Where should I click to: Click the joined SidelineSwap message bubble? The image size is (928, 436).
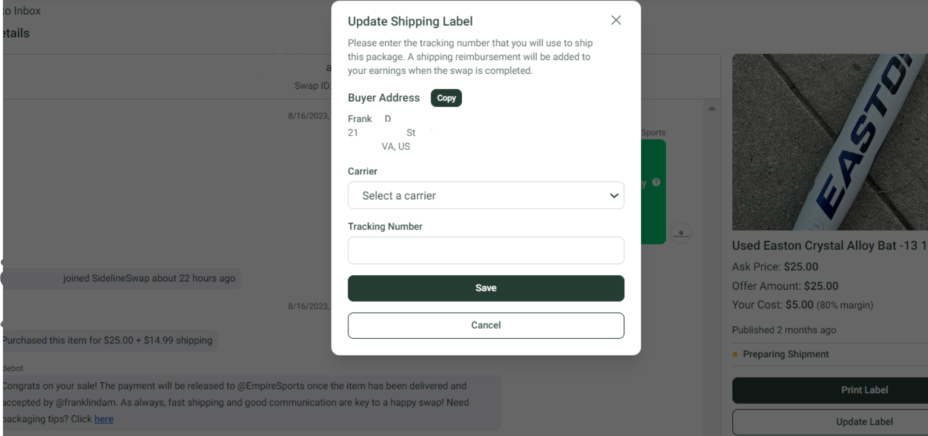point(122,278)
